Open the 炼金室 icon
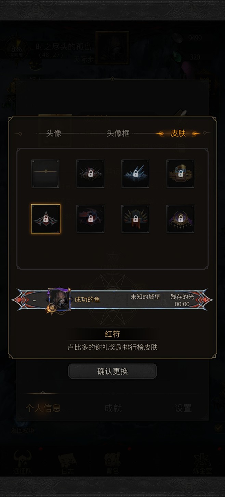This screenshot has width=225, height=497. pos(203,462)
